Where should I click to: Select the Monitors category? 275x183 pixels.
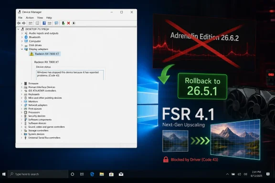click(x=33, y=102)
